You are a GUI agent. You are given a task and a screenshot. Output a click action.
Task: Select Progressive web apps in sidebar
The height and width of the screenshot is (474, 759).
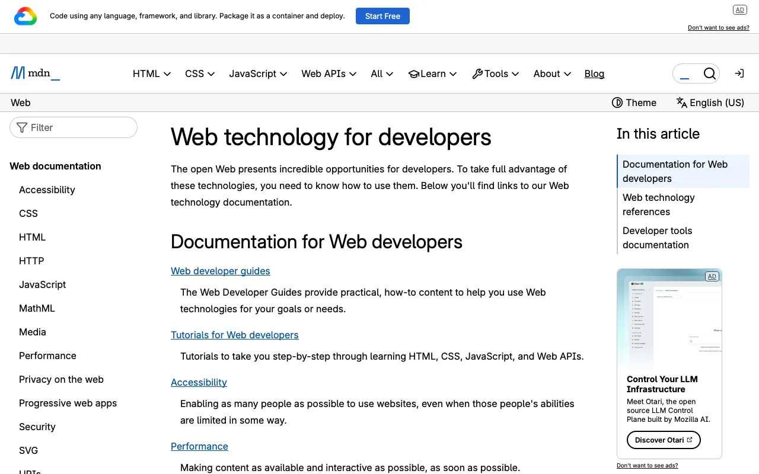[x=68, y=403]
